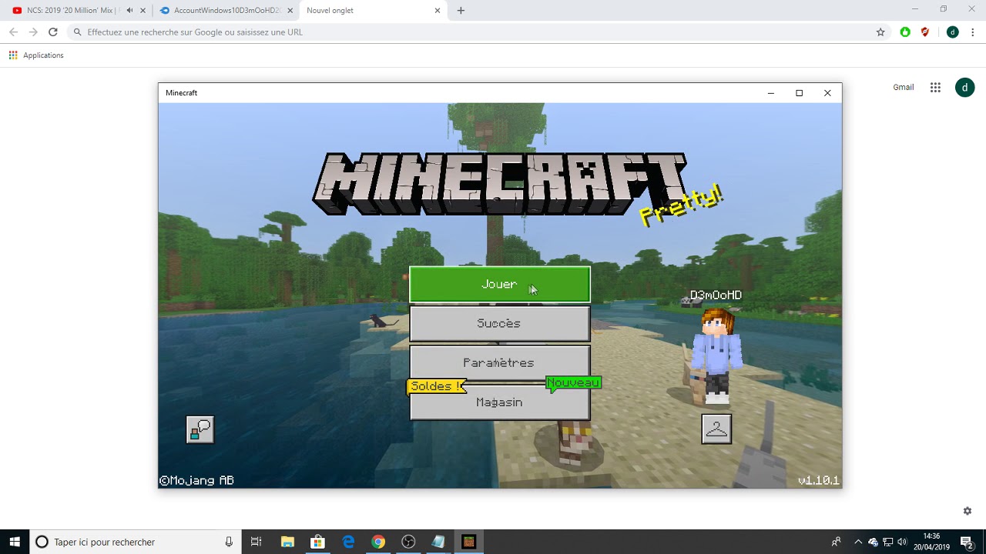This screenshot has height=554, width=986.
Task: Open the People icon in the system tray
Action: point(837,542)
